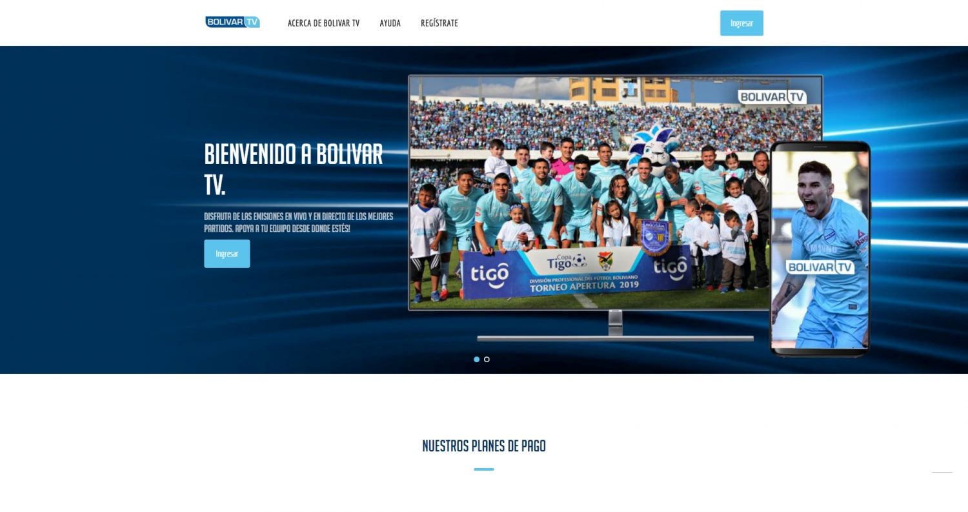This screenshot has width=968, height=512.
Task: Open Acerca de Bolivar TV page
Action: click(323, 23)
